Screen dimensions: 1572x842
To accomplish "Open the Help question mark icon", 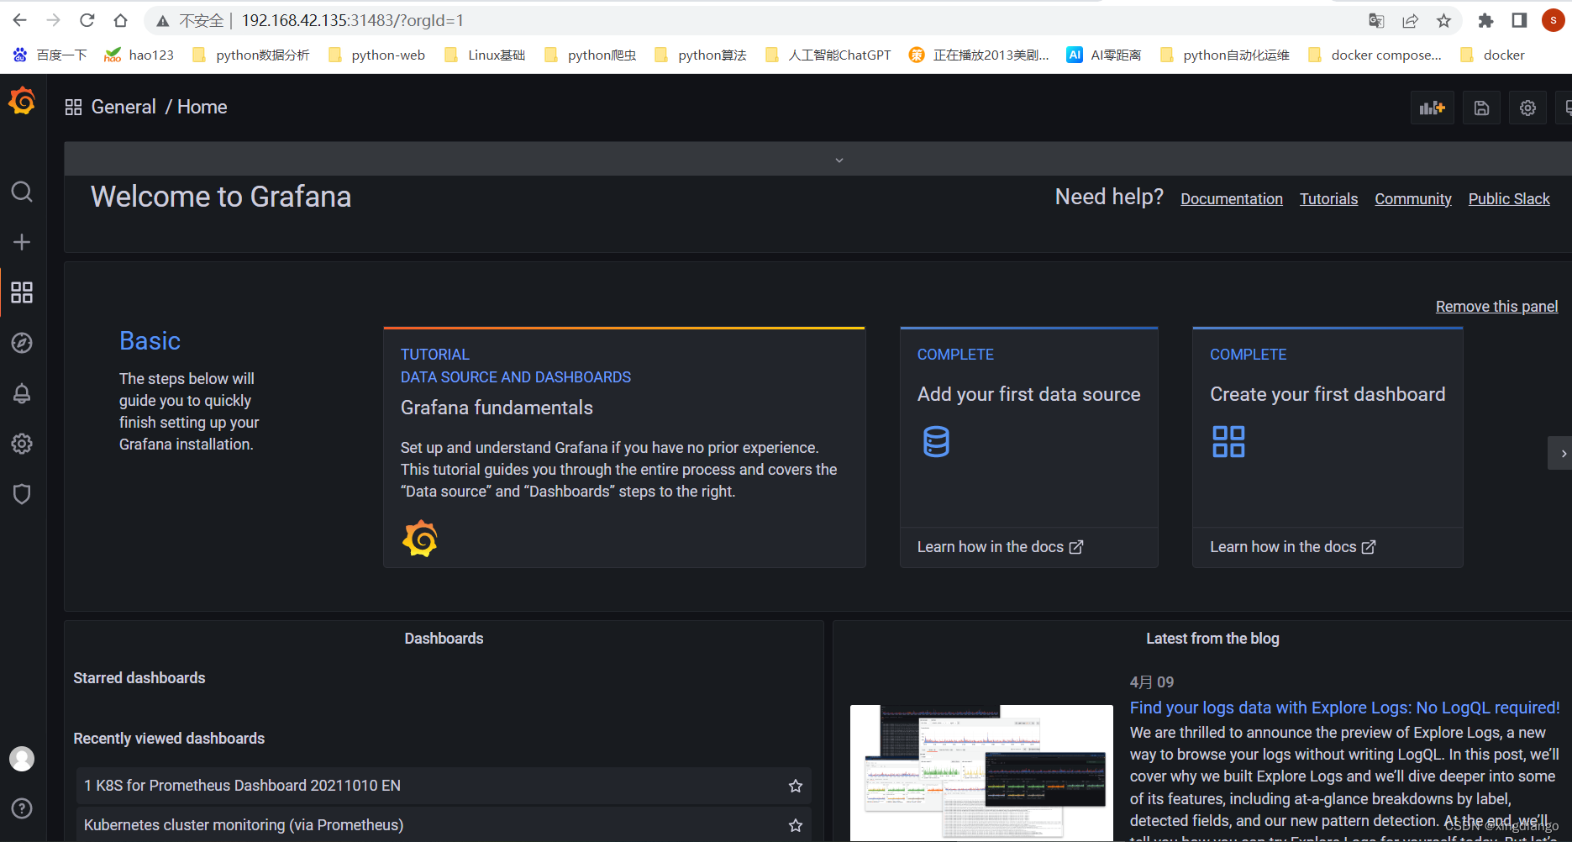I will point(22,808).
